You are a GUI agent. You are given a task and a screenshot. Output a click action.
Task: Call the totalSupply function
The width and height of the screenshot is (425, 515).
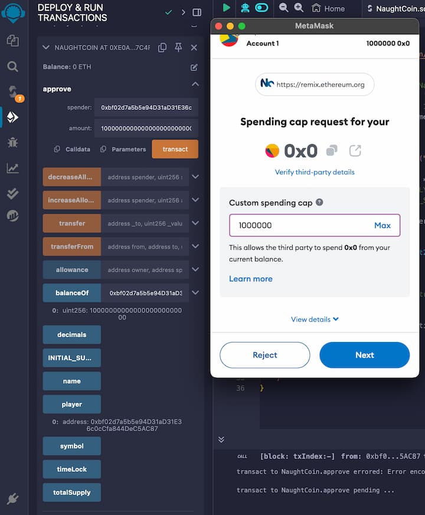click(72, 493)
